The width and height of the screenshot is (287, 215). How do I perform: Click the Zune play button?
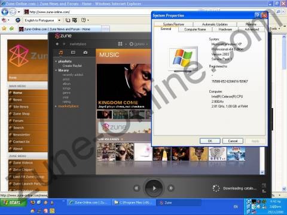pyautogui.click(x=154, y=188)
